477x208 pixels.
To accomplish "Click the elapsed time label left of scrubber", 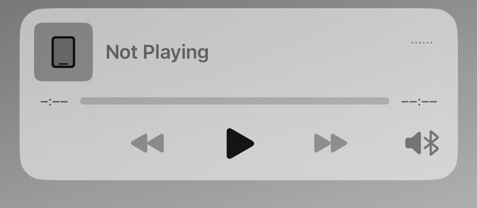I will click(x=54, y=101).
